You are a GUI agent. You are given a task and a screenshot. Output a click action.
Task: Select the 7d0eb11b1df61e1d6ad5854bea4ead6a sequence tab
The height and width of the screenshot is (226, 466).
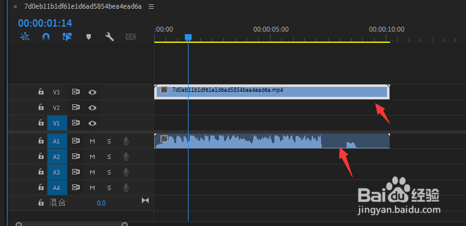coord(83,6)
